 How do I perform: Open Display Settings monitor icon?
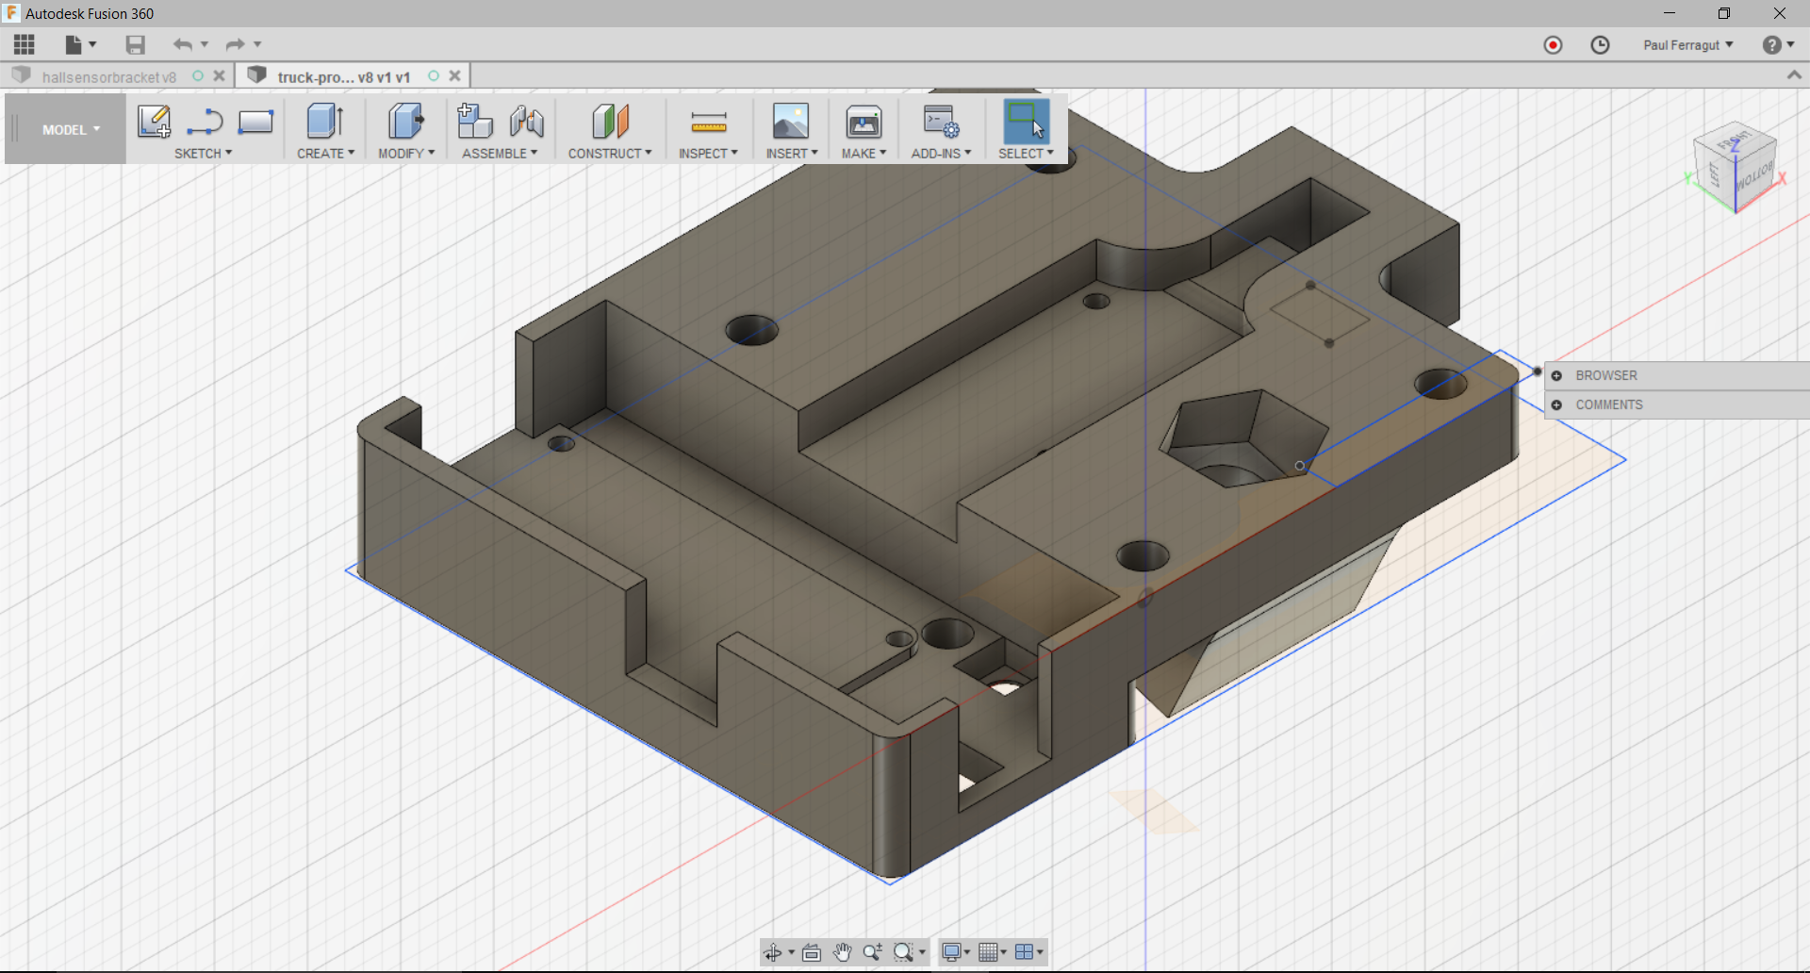tap(951, 952)
